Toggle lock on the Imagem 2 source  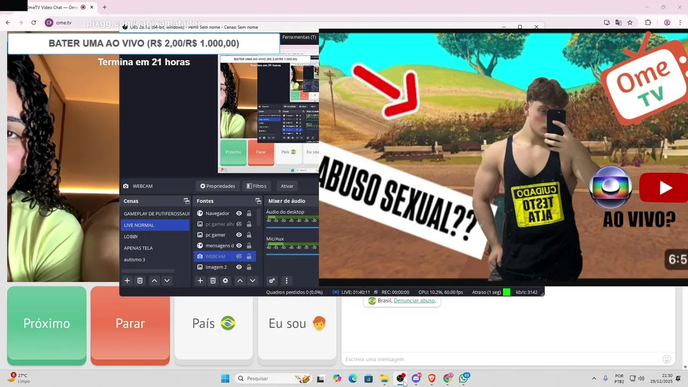click(x=249, y=267)
